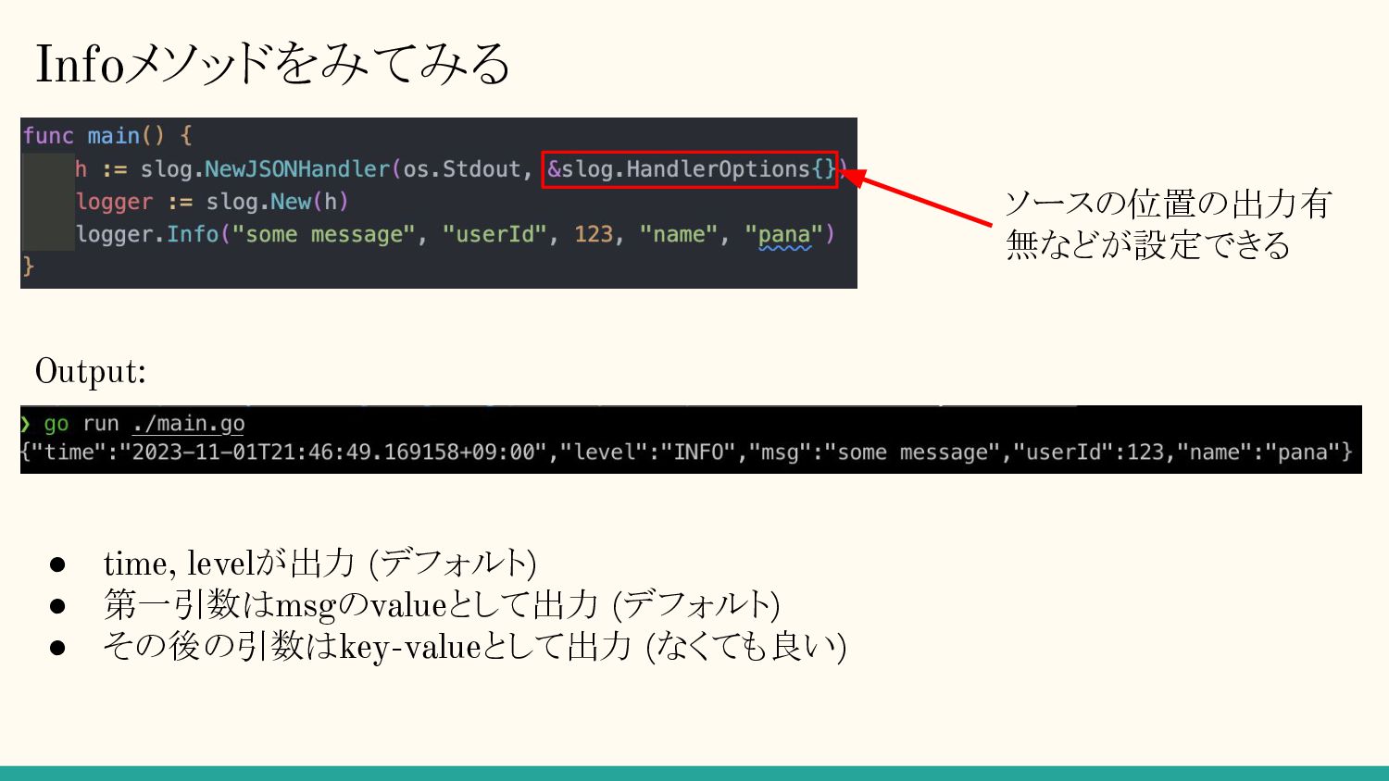Click bullet 'その後の引数はkey-valueとして出力'
The height and width of the screenshot is (781, 1389).
pyautogui.click(x=368, y=646)
